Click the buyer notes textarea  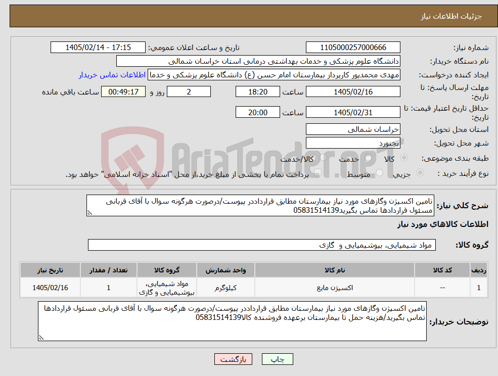[x=232, y=321]
